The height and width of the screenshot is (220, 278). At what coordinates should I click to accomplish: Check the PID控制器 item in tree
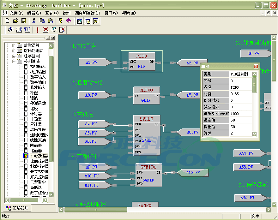[26, 156]
